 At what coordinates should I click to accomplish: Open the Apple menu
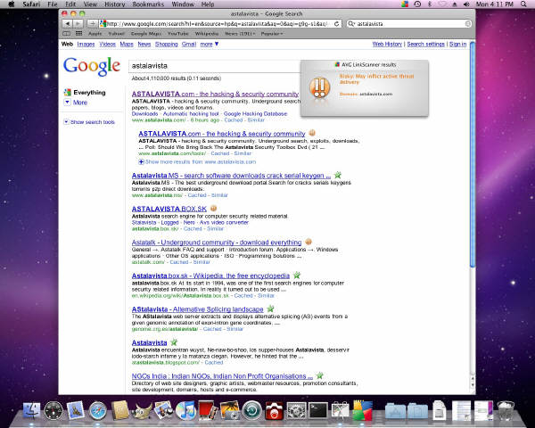12,4
